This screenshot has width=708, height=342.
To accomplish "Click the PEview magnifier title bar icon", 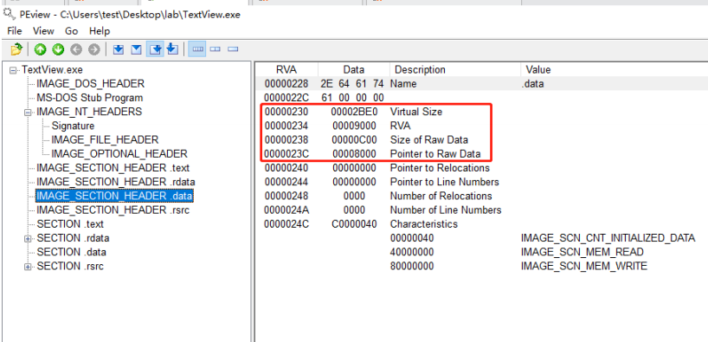I will (x=9, y=14).
